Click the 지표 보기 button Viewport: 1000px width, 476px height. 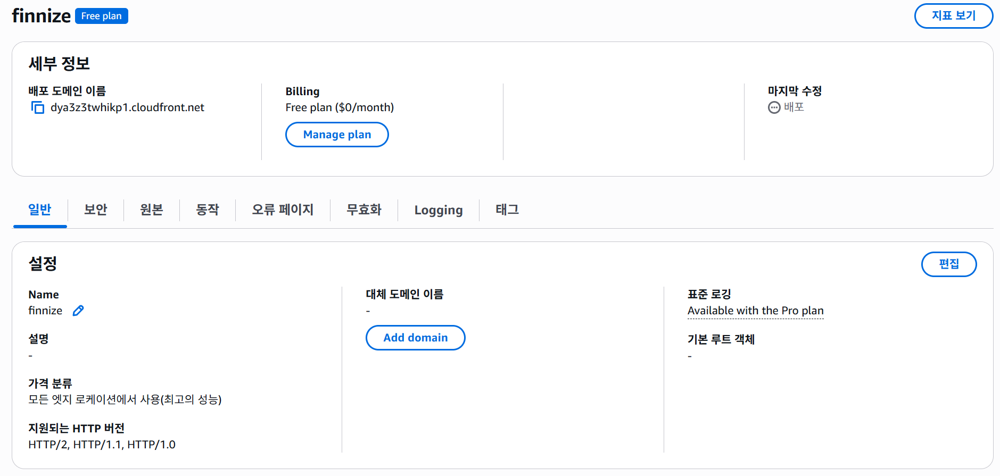(953, 16)
